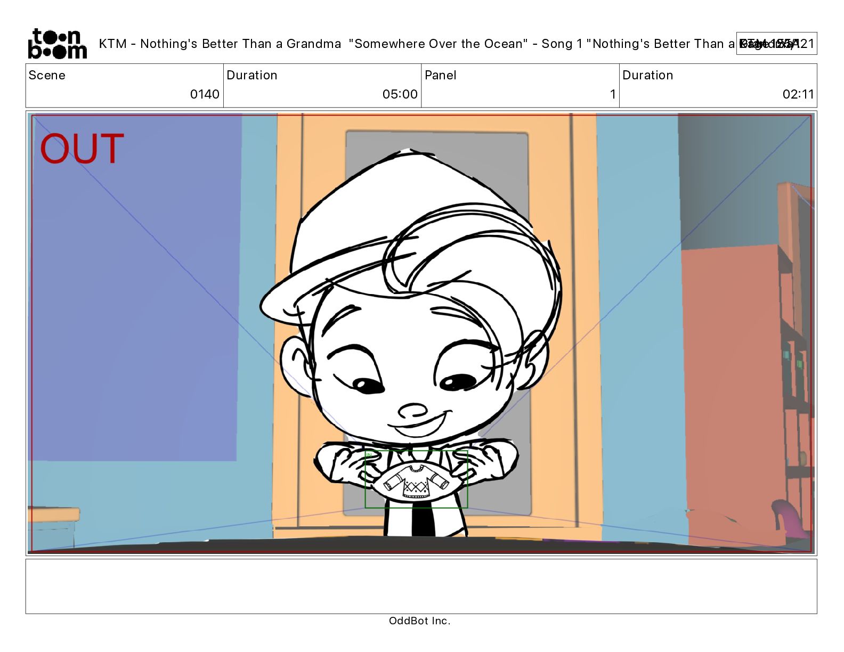Click the 'OddBot Inc.' footer text
This screenshot has width=844, height=652.
pos(420,621)
